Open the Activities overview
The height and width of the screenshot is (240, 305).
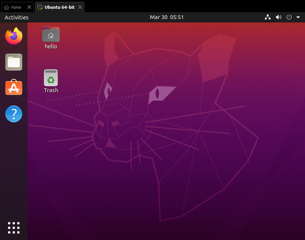(x=16, y=18)
